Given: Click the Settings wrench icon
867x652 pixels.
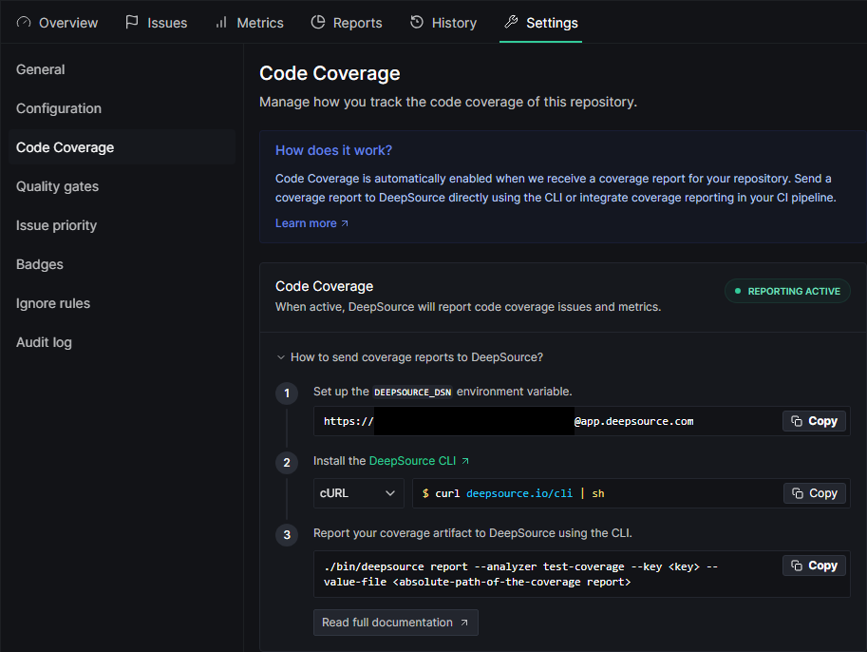Looking at the screenshot, I should coord(511,23).
